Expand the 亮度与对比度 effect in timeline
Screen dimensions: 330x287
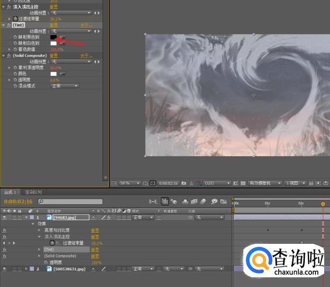pos(40,230)
